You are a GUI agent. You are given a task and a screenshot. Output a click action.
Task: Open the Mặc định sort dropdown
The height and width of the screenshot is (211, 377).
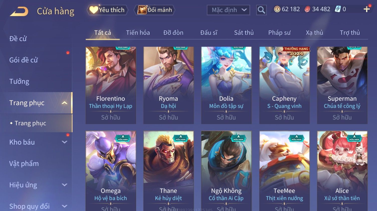[228, 10]
